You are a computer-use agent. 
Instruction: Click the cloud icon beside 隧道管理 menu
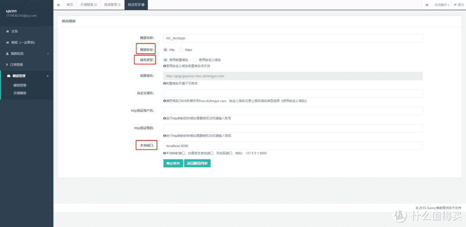point(9,76)
